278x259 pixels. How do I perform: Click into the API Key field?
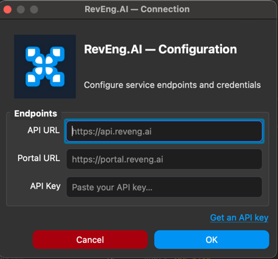(164, 187)
